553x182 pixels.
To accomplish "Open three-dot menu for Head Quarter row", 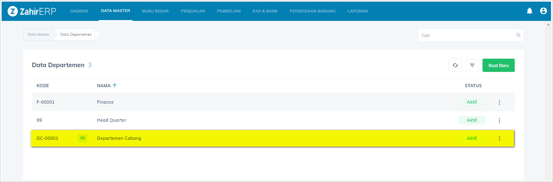I will (499, 121).
